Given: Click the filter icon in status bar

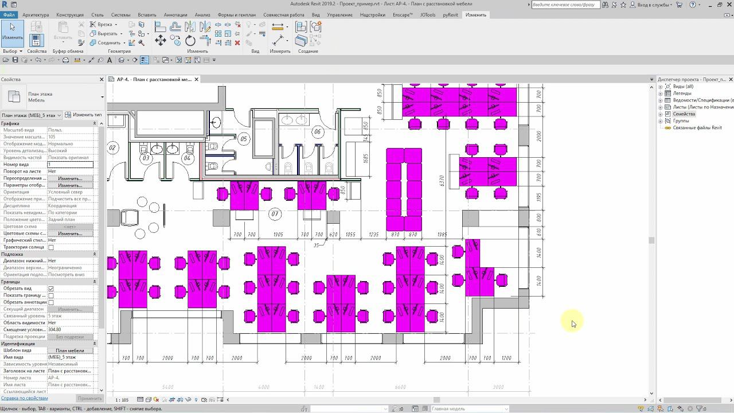Looking at the screenshot, I should (x=700, y=408).
